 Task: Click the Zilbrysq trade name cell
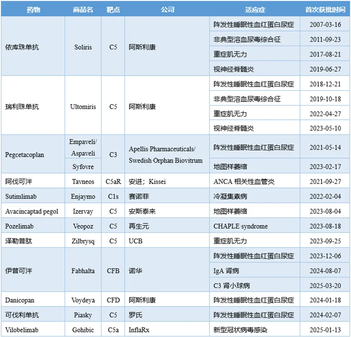[x=83, y=241]
